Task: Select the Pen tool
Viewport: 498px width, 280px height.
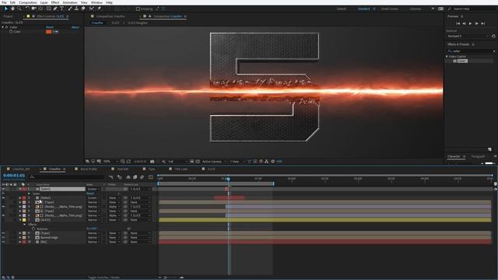Action: click(x=55, y=9)
